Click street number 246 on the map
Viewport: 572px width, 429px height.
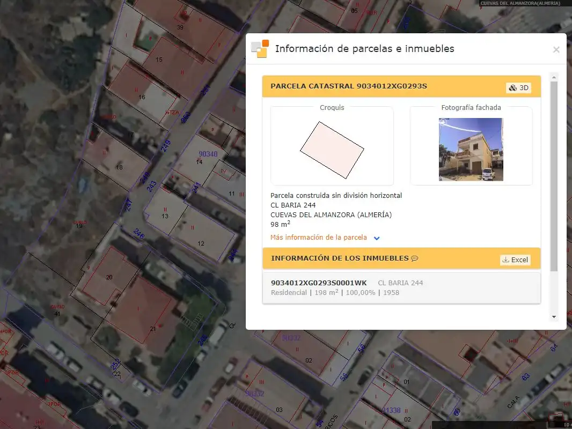pos(139,233)
